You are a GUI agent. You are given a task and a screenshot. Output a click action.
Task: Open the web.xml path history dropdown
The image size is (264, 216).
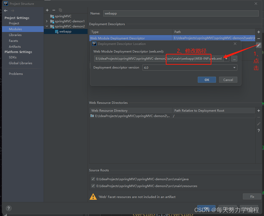click(x=226, y=59)
